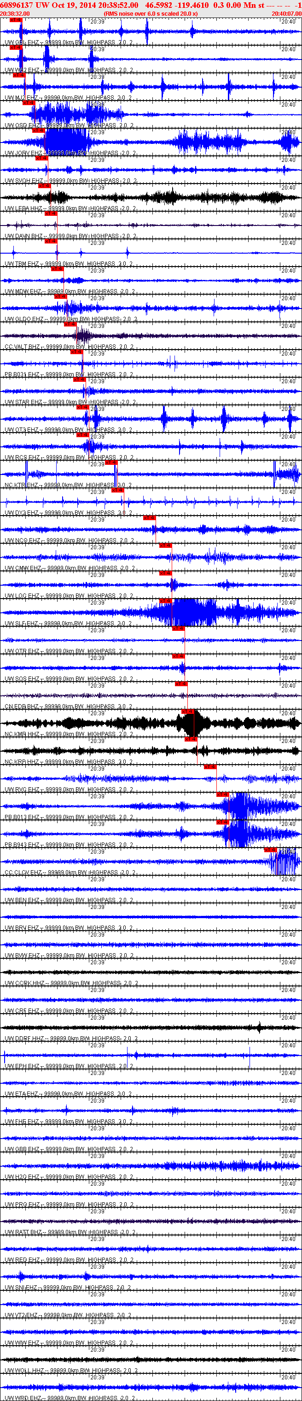Select the 'CC VALT BHZ' station label

23,347
